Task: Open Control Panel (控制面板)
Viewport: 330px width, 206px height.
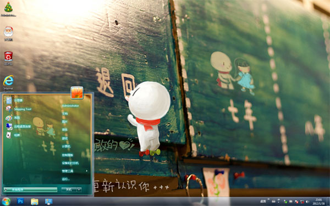Action: tap(67, 155)
